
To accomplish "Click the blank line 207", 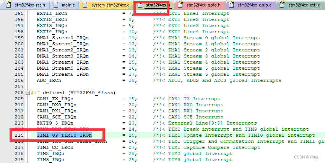I will click(x=177, y=87).
